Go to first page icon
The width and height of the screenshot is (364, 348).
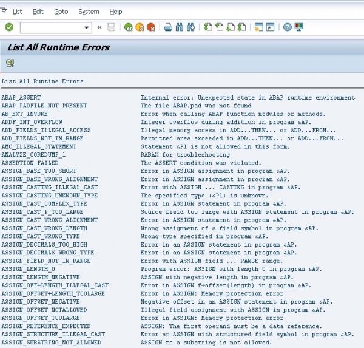coord(207,27)
